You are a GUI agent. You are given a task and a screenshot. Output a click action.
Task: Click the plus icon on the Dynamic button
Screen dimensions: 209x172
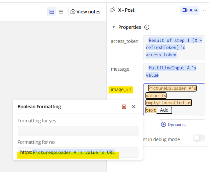164,124
